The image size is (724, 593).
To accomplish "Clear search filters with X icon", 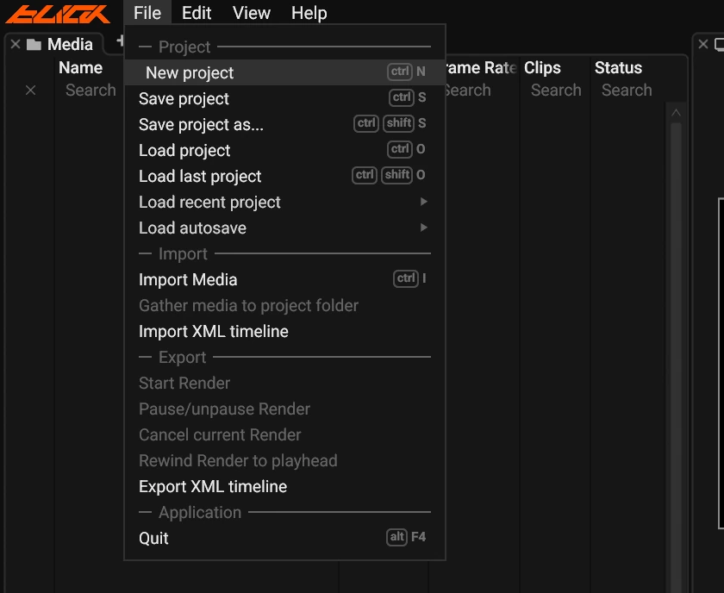I will [x=30, y=90].
